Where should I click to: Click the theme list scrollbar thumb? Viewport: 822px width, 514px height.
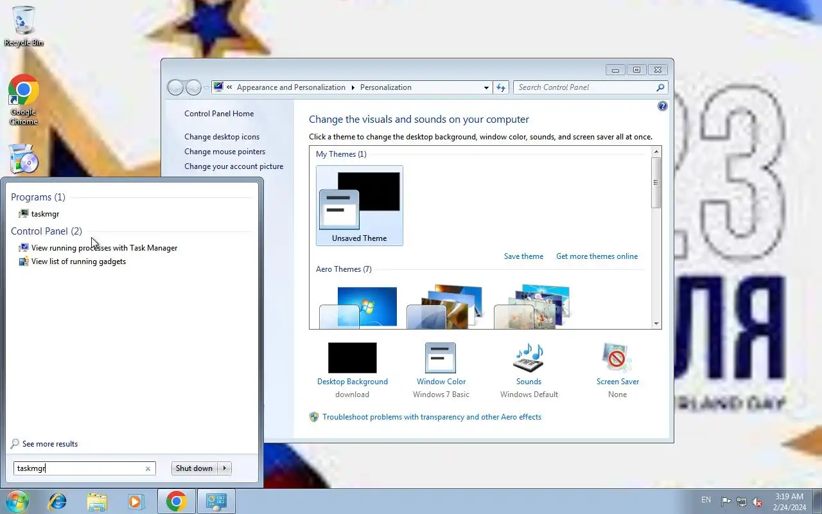656,182
